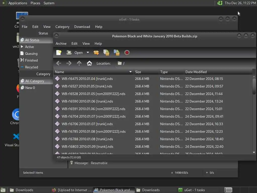257x193 pixels.
Task: Click show desktop icon in taskbar
Action: pyautogui.click(x=3, y=190)
